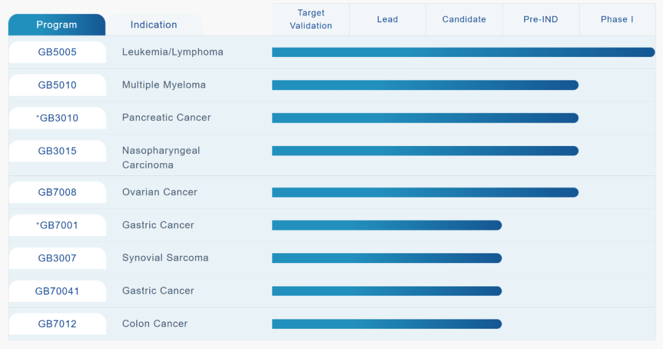663x349 pixels.
Task: Open the GB70041 program entry
Action: point(57,291)
